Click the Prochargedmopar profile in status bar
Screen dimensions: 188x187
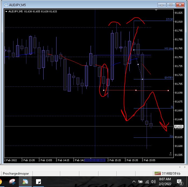click(x=16, y=174)
